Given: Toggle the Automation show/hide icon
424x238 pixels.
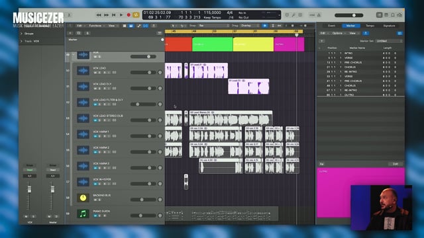Looking at the screenshot, I should click(x=138, y=26).
